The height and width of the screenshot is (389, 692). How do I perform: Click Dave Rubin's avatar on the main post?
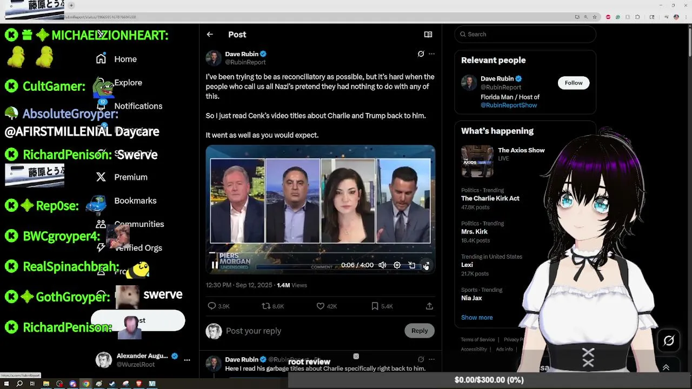tap(214, 58)
